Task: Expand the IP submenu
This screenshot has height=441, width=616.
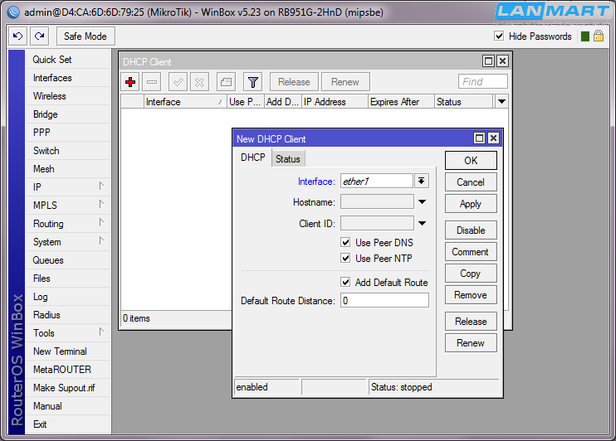Action: pyautogui.click(x=101, y=186)
